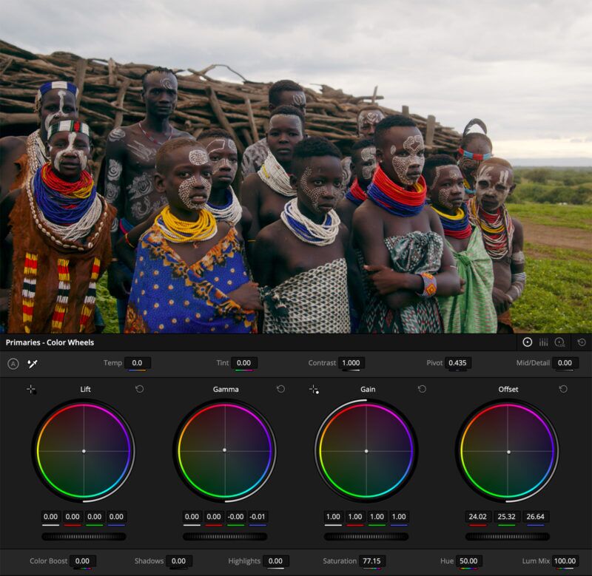
Task: Reset the Lift wheel
Action: pos(139,389)
